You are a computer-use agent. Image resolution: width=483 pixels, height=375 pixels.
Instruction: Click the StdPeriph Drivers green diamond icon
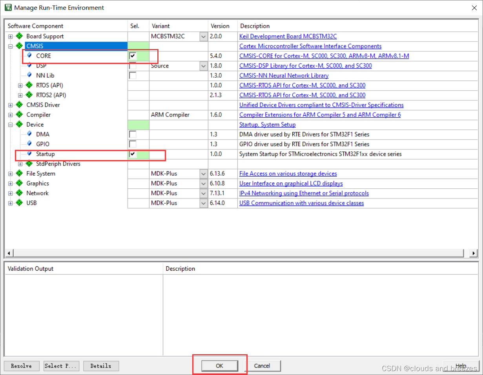[x=29, y=164]
